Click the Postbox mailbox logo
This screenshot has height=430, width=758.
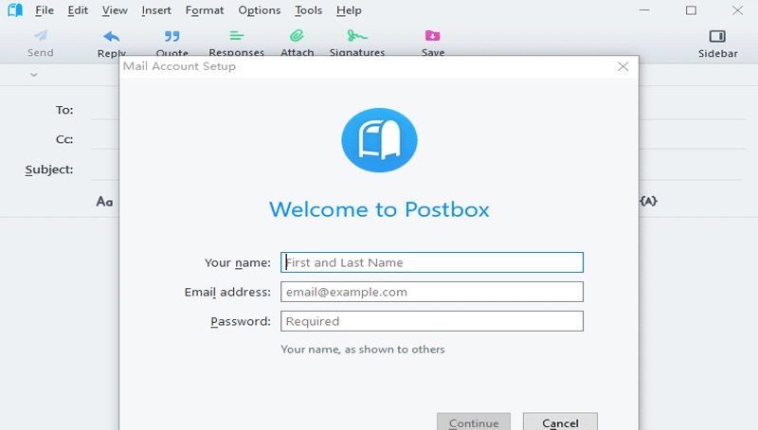coord(379,140)
